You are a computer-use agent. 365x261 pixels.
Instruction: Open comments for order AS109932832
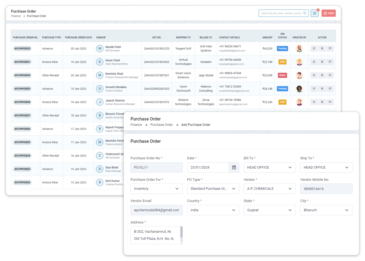[330, 49]
